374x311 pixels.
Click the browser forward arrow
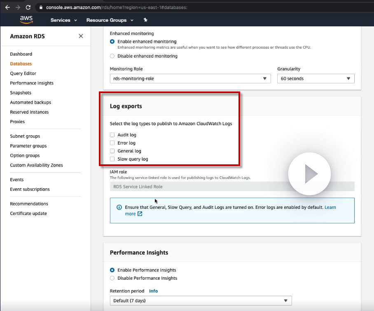[17, 7]
